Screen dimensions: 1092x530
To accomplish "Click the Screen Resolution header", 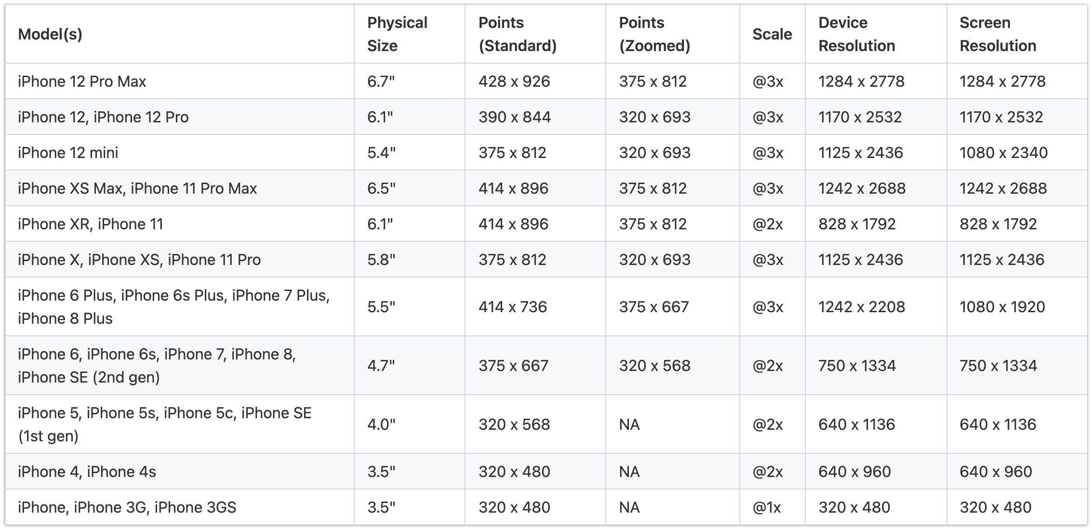I will (x=998, y=34).
